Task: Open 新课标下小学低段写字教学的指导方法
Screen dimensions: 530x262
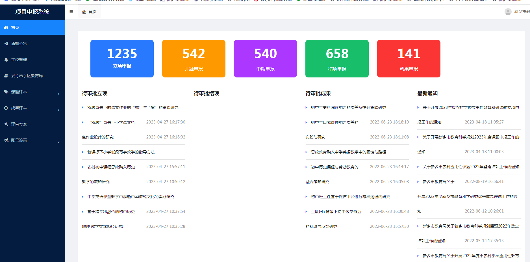Action: (121, 152)
